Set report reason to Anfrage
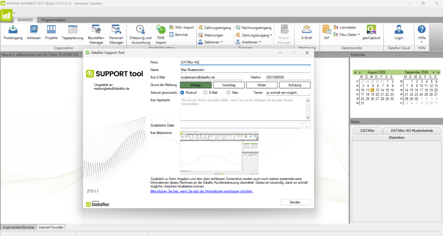Image resolution: width=443 pixels, height=236 pixels. [196, 85]
